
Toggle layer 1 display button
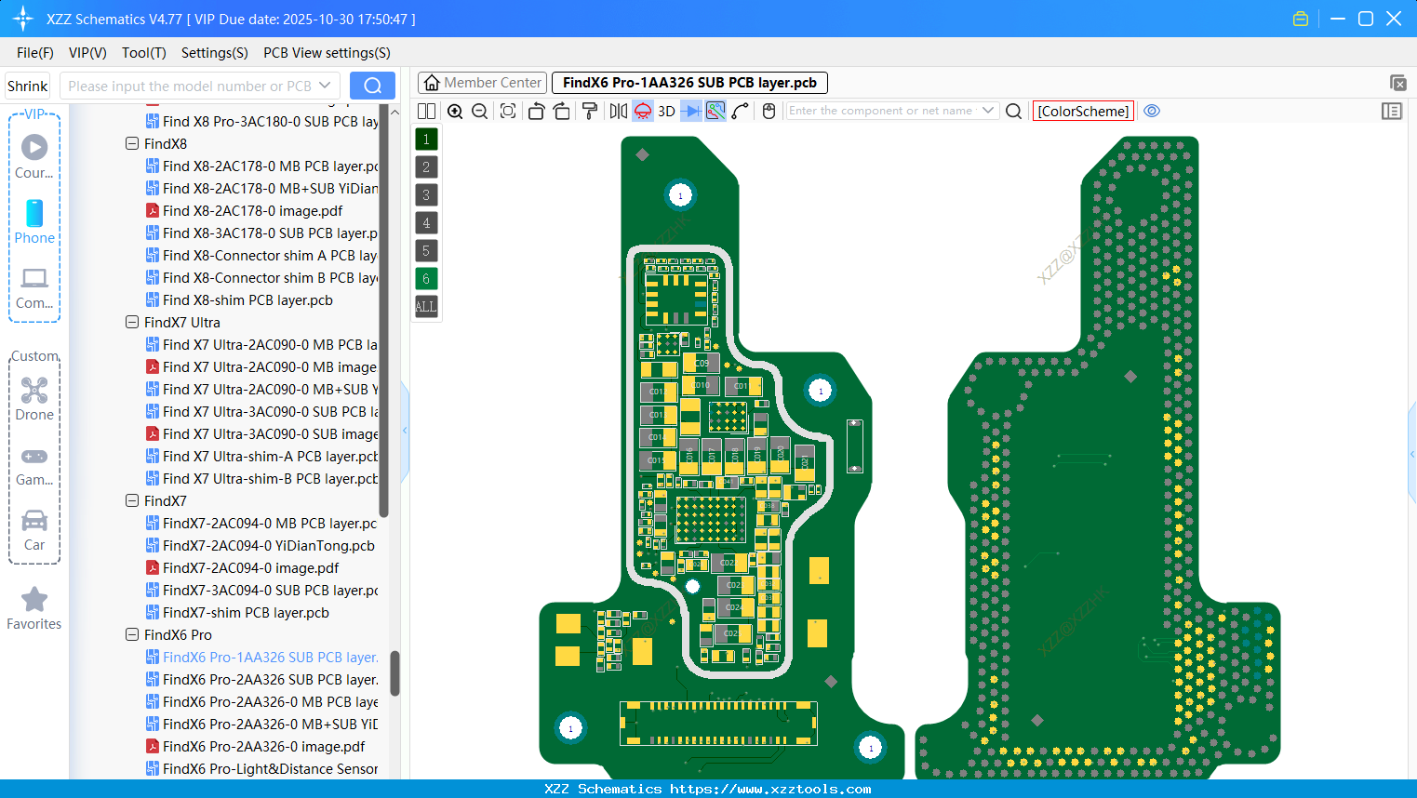[426, 139]
